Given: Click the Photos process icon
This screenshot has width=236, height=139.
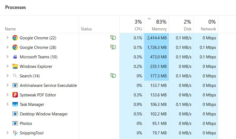Looking at the screenshot, I should point(15,123).
